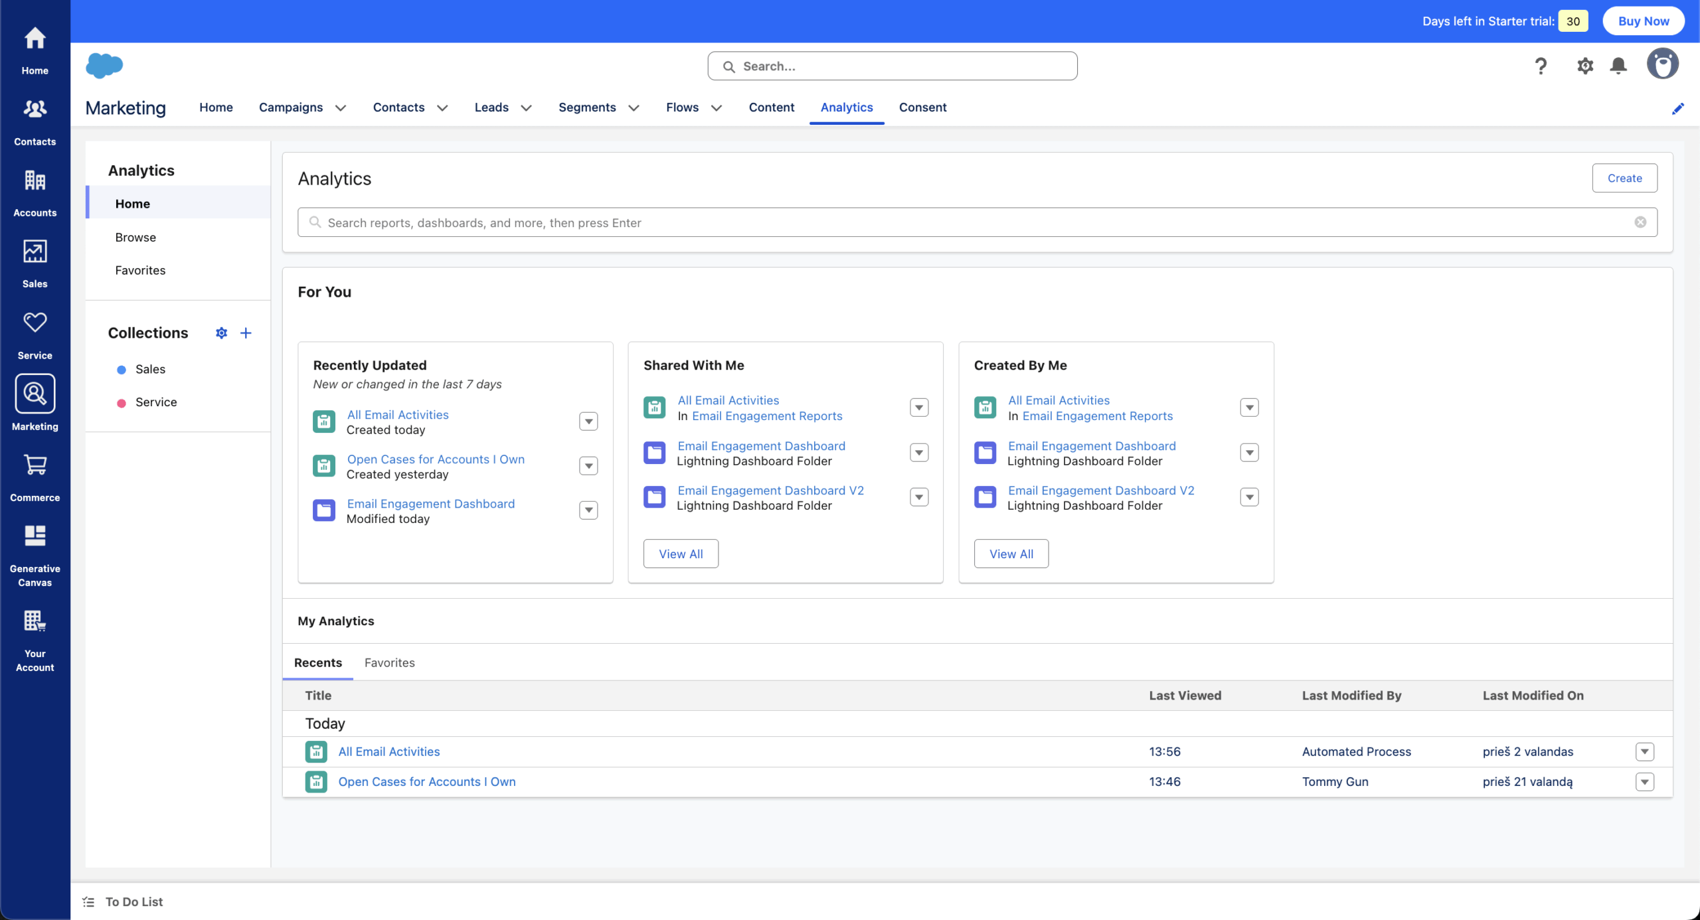
Task: Click the Last Viewed column header
Action: click(x=1185, y=696)
